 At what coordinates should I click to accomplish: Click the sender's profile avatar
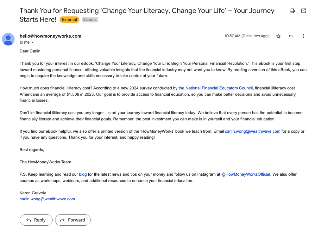tap(8, 39)
